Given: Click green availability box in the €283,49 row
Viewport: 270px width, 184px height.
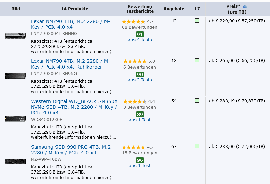Looking at the screenshot, I should point(197,101).
